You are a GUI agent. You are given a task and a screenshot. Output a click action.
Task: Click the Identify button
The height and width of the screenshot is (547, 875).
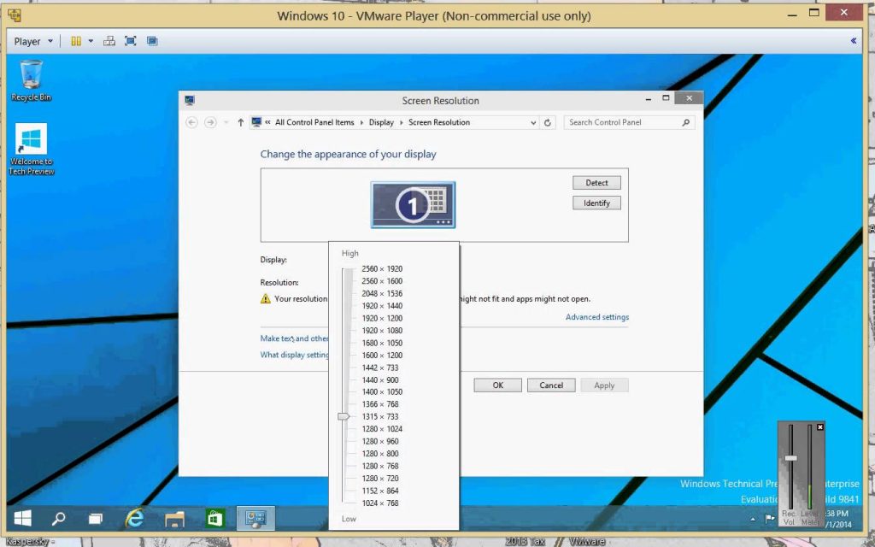click(x=596, y=203)
